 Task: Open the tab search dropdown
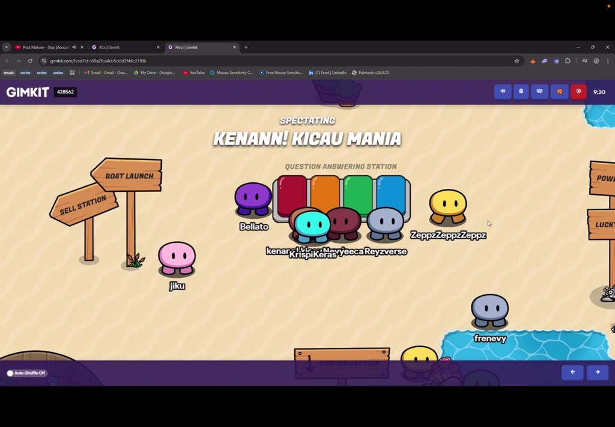click(6, 47)
